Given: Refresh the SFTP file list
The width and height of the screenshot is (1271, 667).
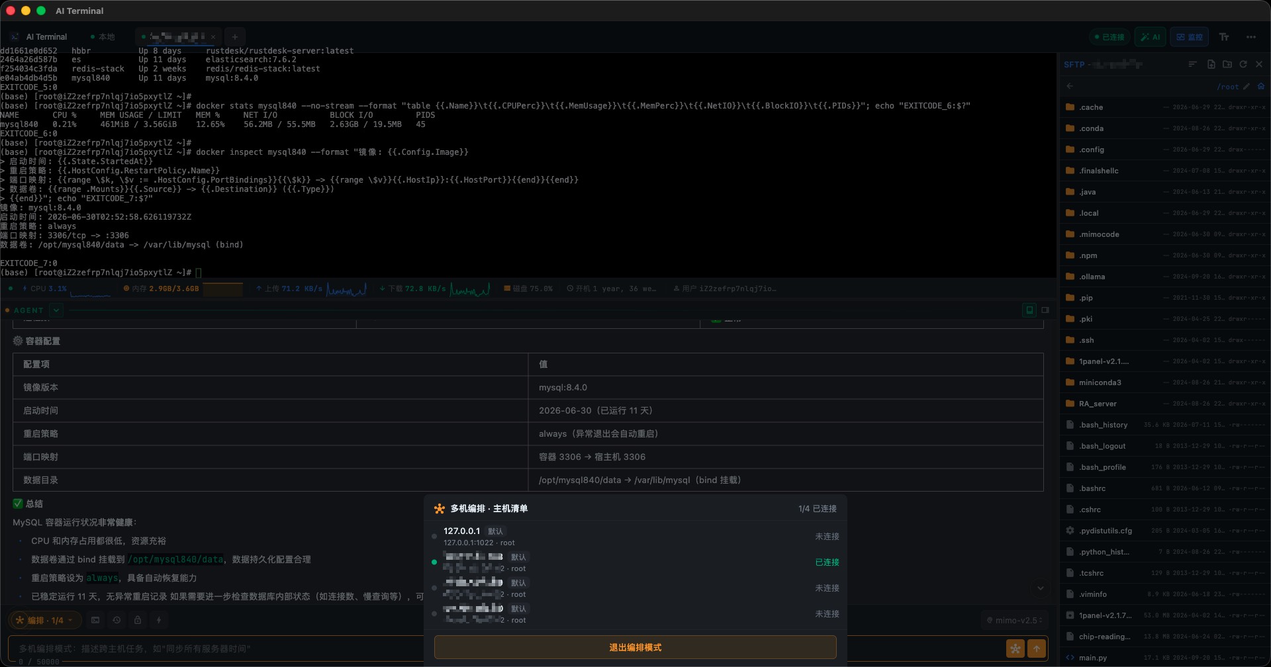Looking at the screenshot, I should click(x=1243, y=64).
